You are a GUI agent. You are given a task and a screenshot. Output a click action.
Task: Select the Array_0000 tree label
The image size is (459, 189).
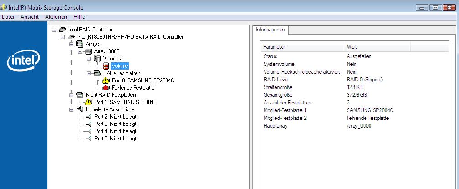point(107,52)
